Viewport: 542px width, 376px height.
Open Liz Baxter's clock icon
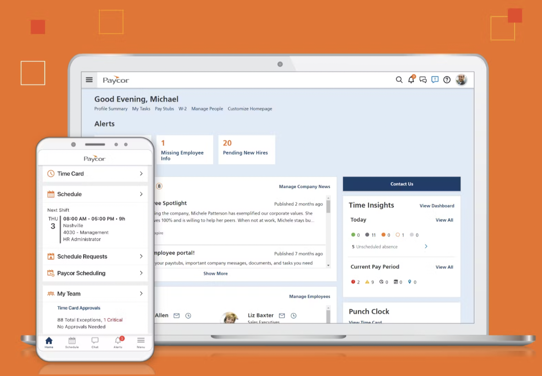pyautogui.click(x=294, y=316)
